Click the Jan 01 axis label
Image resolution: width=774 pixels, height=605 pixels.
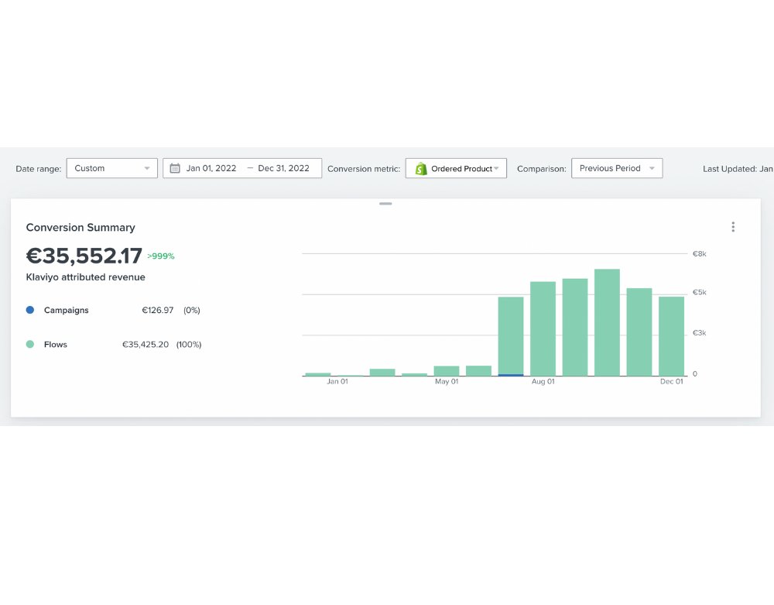[337, 381]
